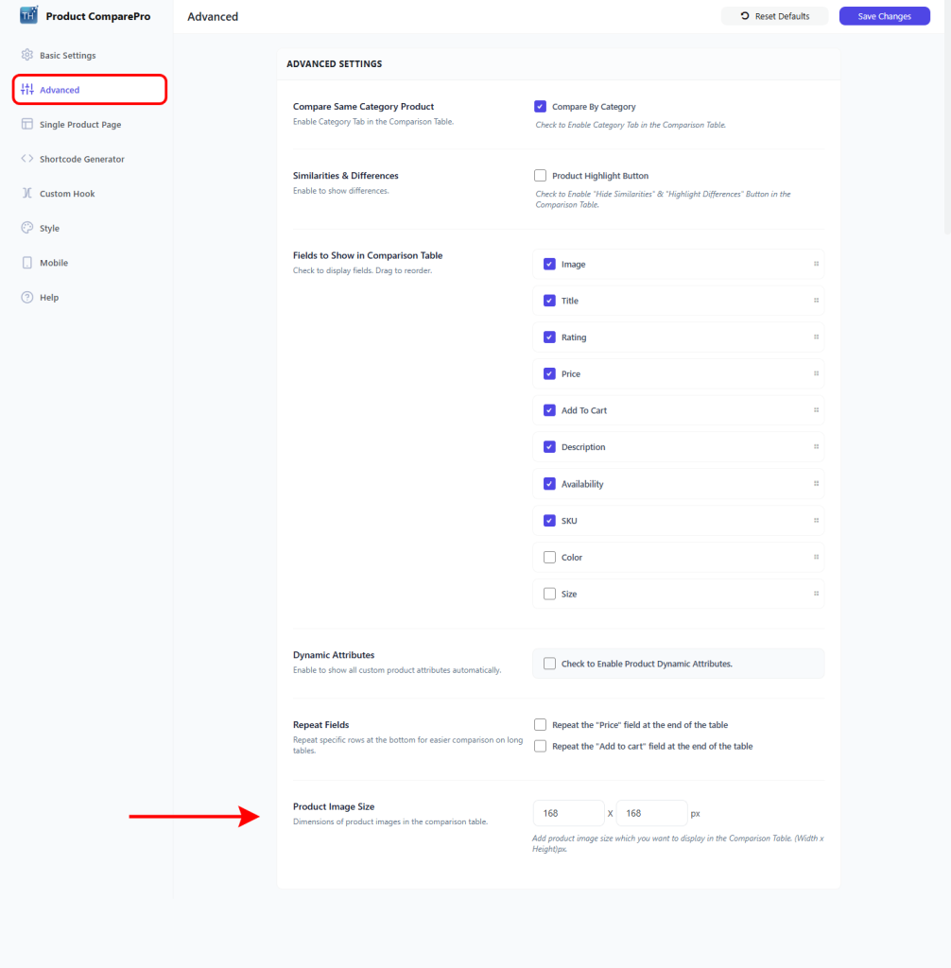Uncheck the Availability field checkbox
Viewport: 951px width, 968px height.
point(549,483)
